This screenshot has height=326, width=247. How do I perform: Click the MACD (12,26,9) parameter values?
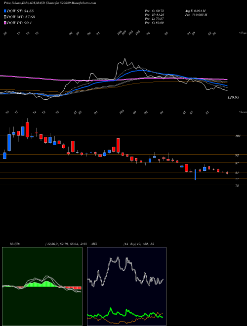point(67,244)
